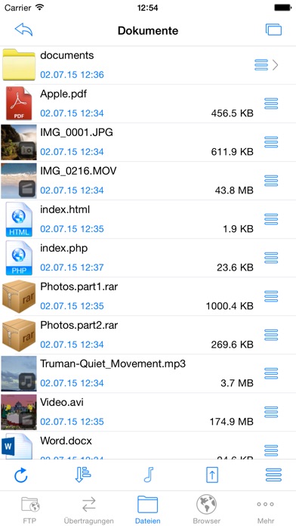296x526 pixels.
Task: Tap the 269.6 KB size value
Action: (232, 345)
